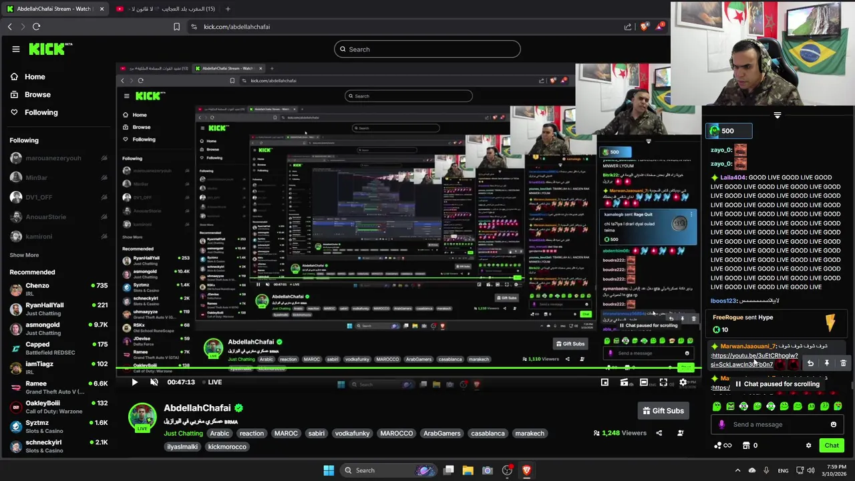Open chat shop icon showing 0

coord(749,446)
